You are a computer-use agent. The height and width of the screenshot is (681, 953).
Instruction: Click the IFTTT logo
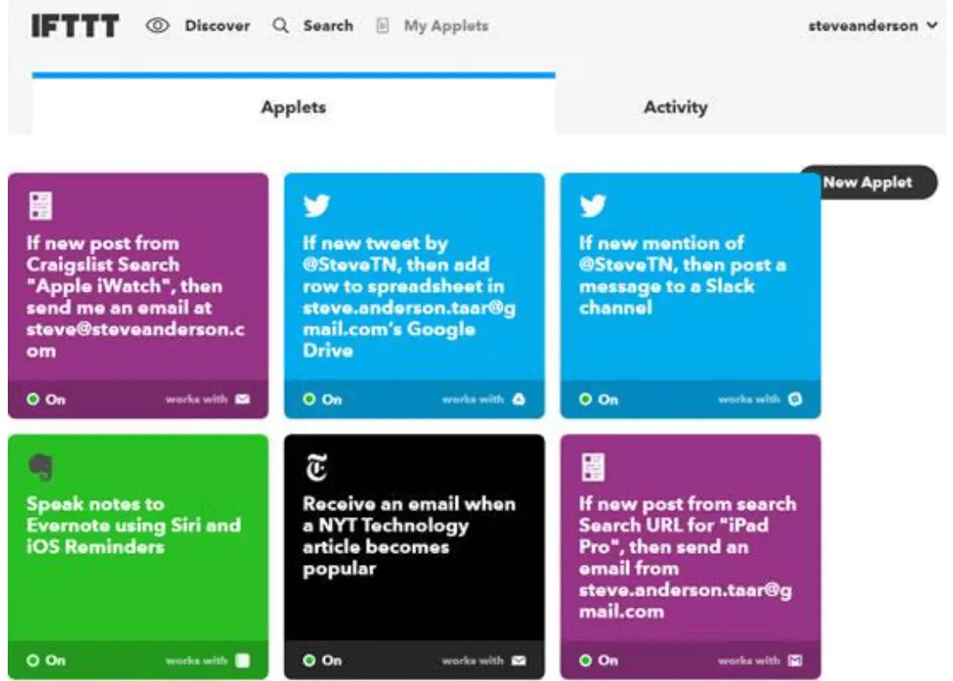(x=76, y=25)
